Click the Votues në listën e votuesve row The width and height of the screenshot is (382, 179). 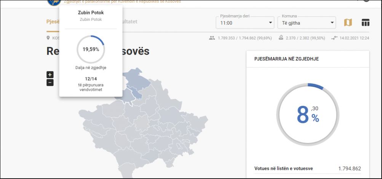pyautogui.click(x=307, y=168)
